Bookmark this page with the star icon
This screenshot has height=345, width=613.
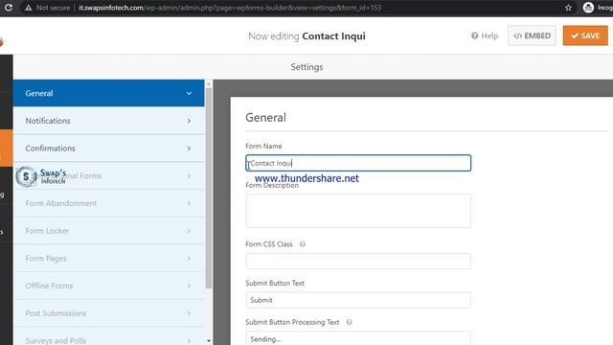[x=568, y=8]
